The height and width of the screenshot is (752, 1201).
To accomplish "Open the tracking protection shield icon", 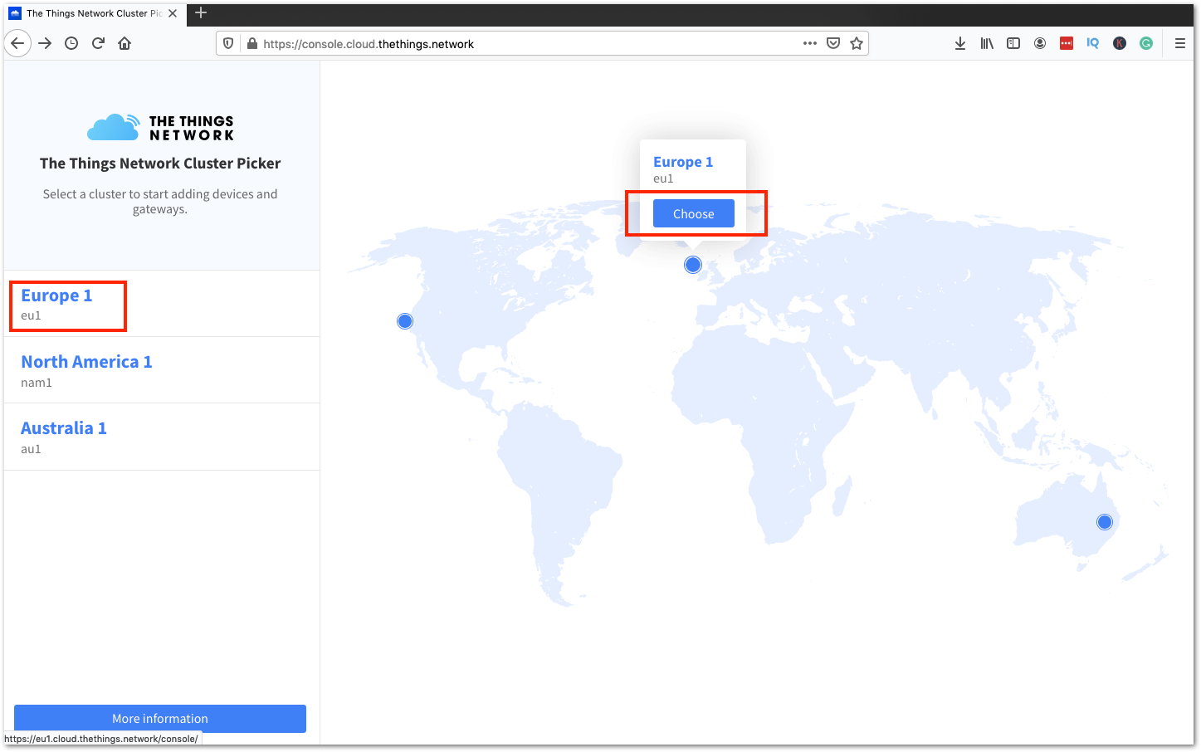I will (x=228, y=43).
